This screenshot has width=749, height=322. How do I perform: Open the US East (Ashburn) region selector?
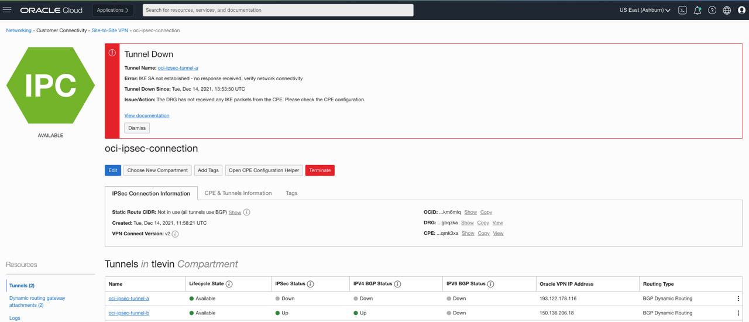645,10
